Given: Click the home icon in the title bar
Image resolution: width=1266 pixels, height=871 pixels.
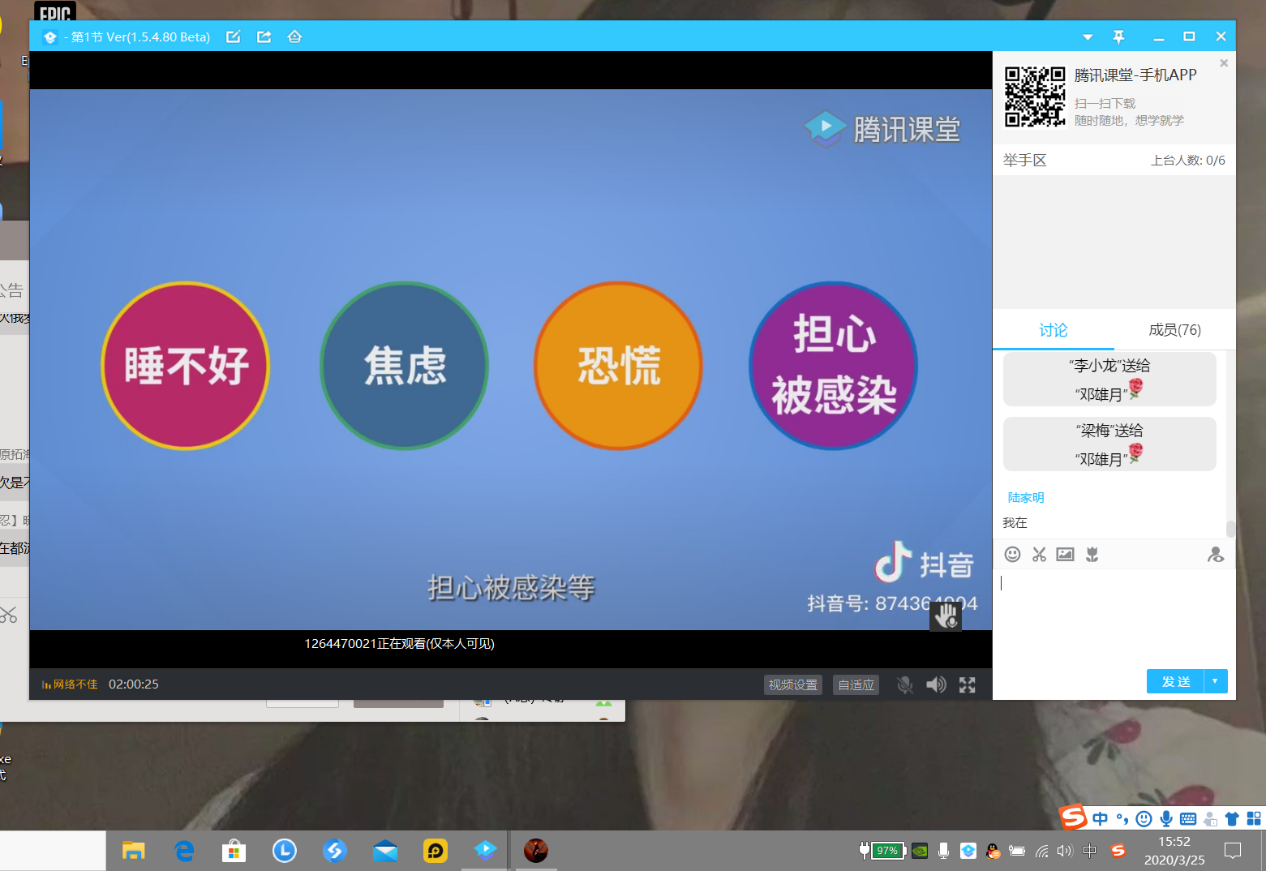Looking at the screenshot, I should point(294,36).
